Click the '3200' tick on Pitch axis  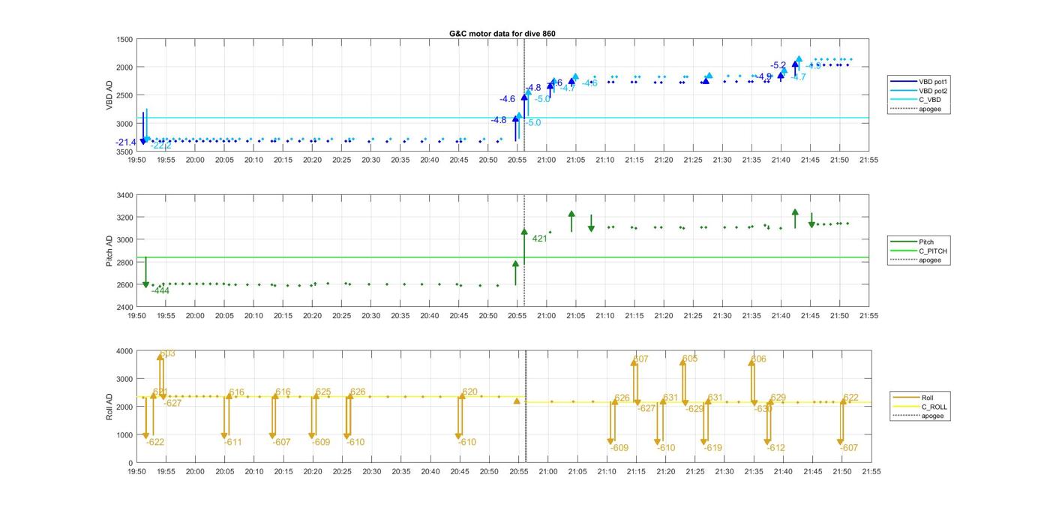[x=124, y=218]
